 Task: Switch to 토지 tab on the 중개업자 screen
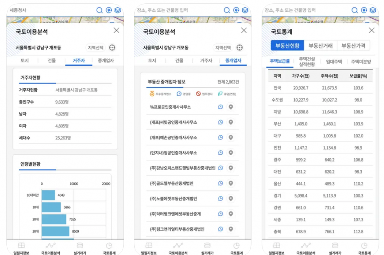pos(152,60)
